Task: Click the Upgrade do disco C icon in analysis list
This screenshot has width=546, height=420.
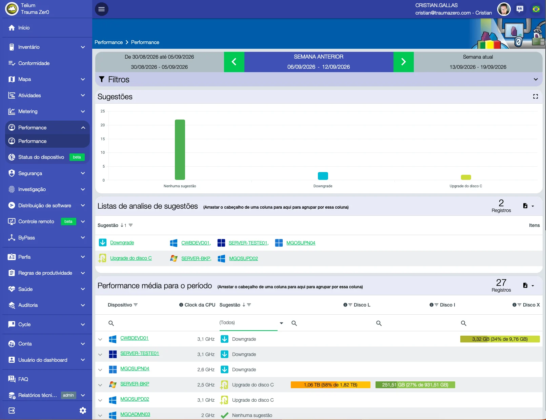Action: [102, 258]
